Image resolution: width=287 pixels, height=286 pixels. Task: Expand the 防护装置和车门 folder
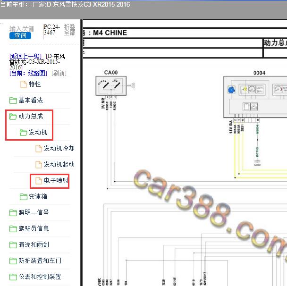tap(40, 261)
